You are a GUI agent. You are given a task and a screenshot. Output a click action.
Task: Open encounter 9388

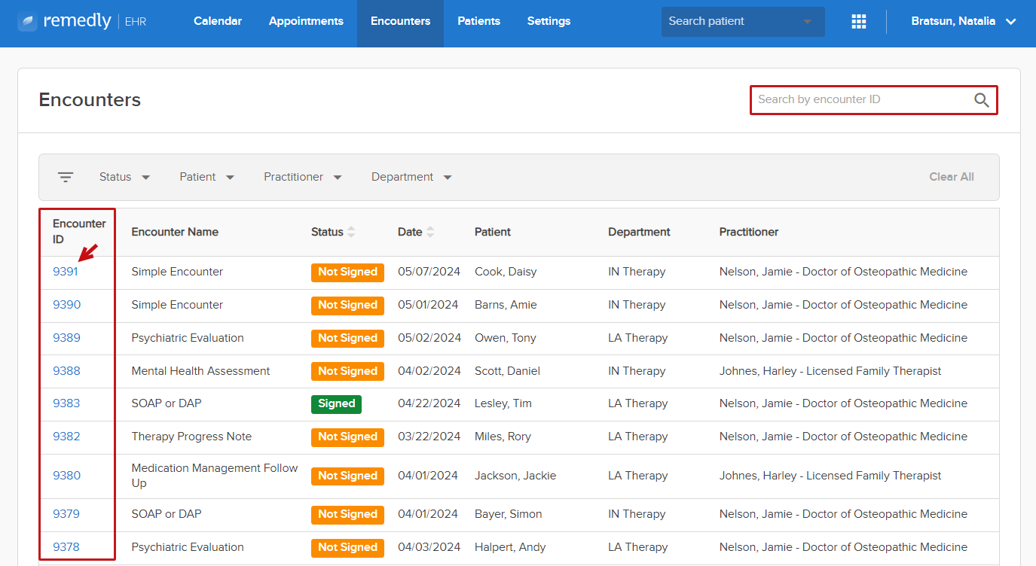tap(66, 371)
